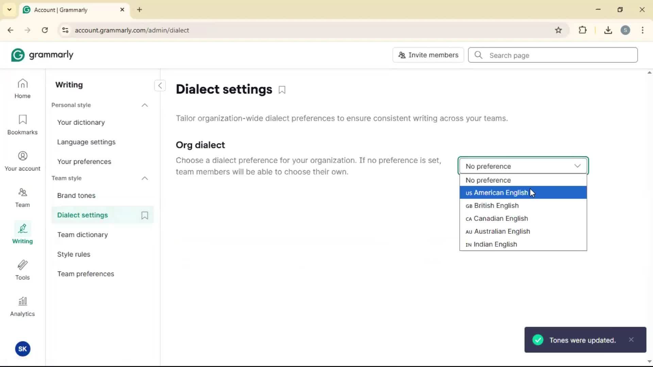Open the Home sidebar icon
Screen dimensions: 653x367
tap(22, 88)
